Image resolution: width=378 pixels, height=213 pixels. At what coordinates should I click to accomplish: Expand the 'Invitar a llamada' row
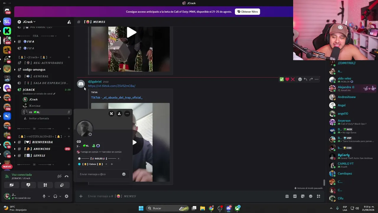[47, 118]
